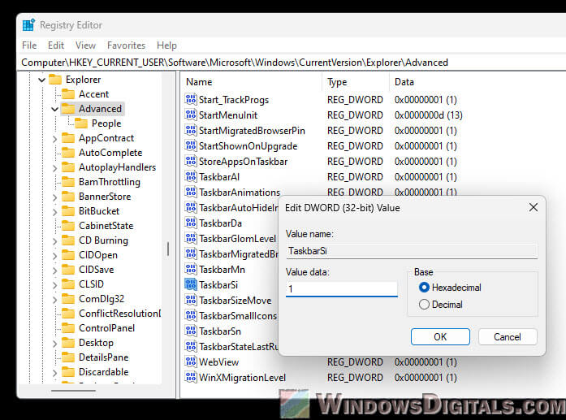Click the Explorer folder icon in tree

pyautogui.click(x=55, y=80)
